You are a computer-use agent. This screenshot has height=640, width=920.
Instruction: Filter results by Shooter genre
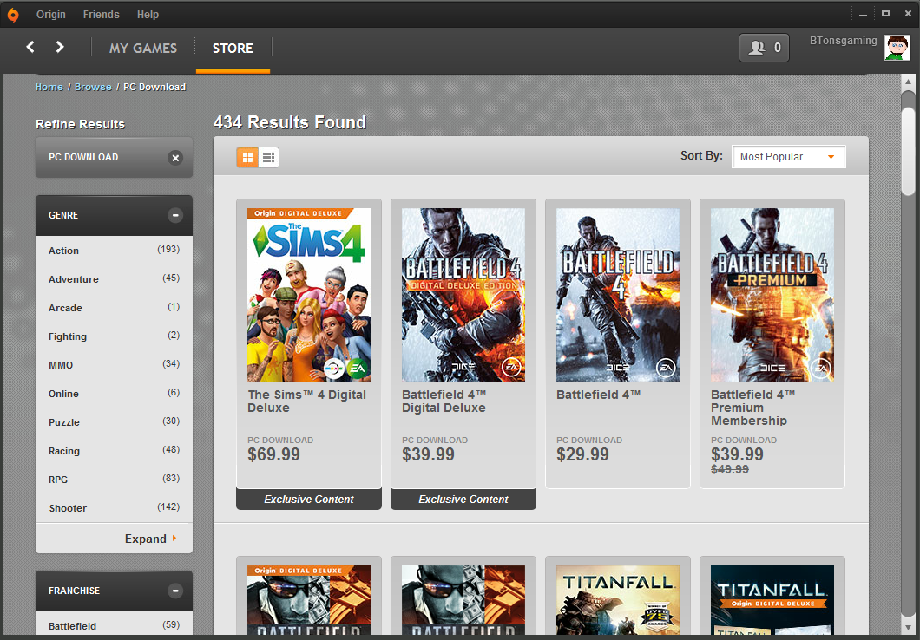pos(68,508)
